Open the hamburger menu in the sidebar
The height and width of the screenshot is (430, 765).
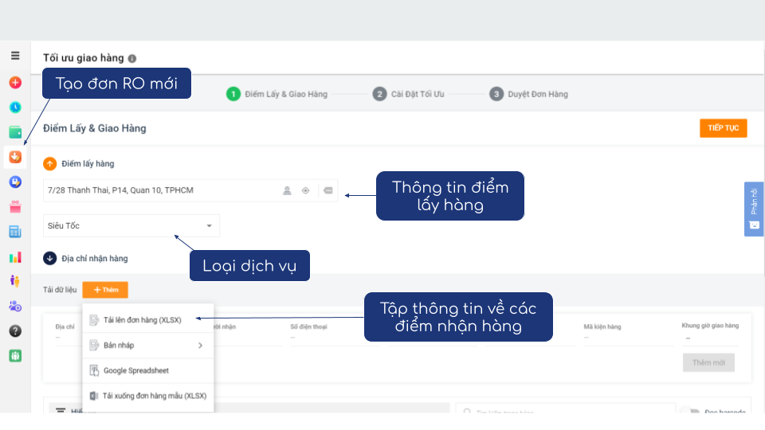[x=15, y=56]
